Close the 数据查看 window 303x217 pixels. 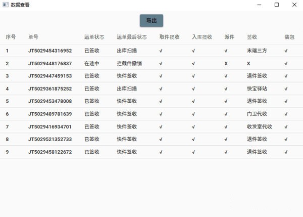[294, 5]
